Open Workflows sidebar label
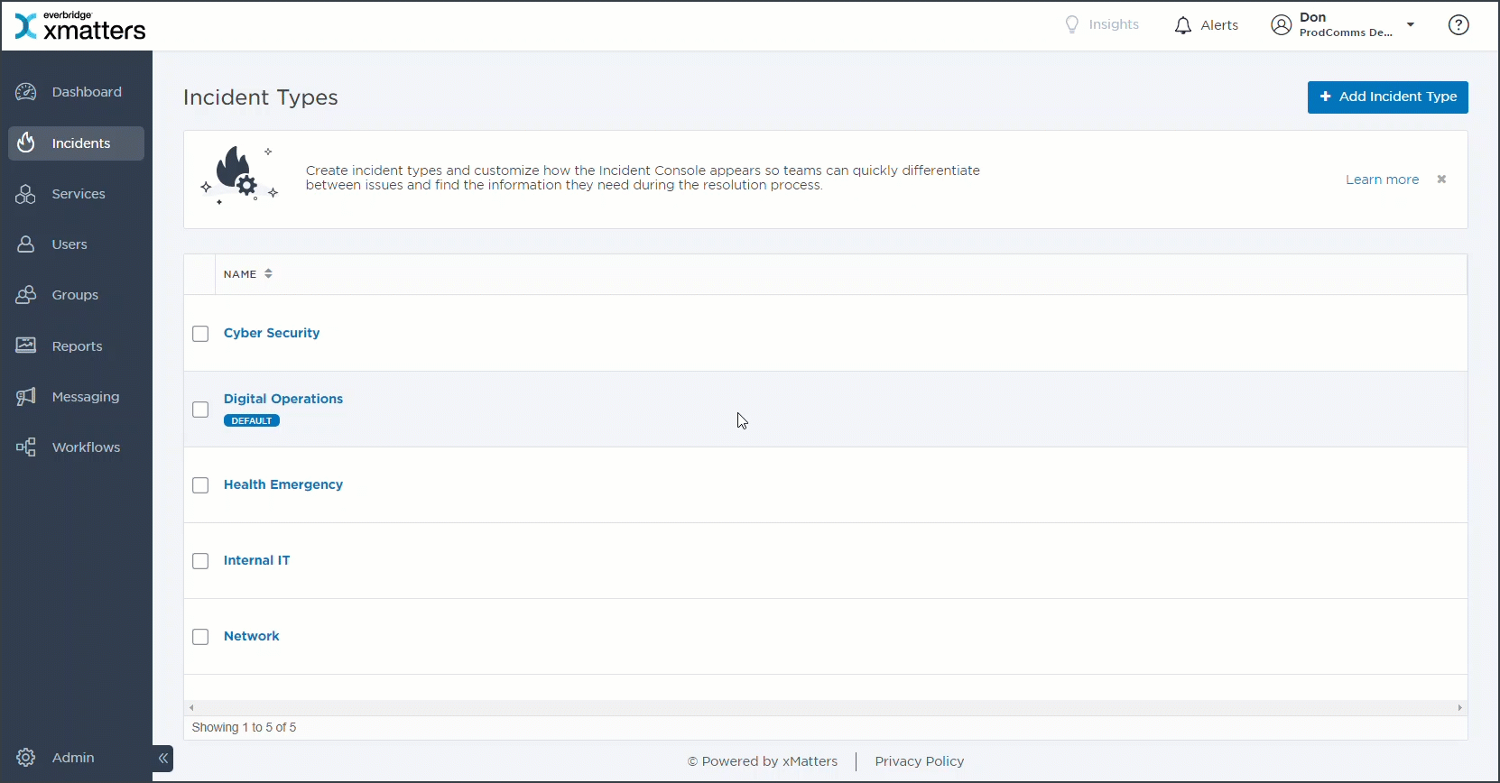The height and width of the screenshot is (783, 1500). pyautogui.click(x=86, y=447)
